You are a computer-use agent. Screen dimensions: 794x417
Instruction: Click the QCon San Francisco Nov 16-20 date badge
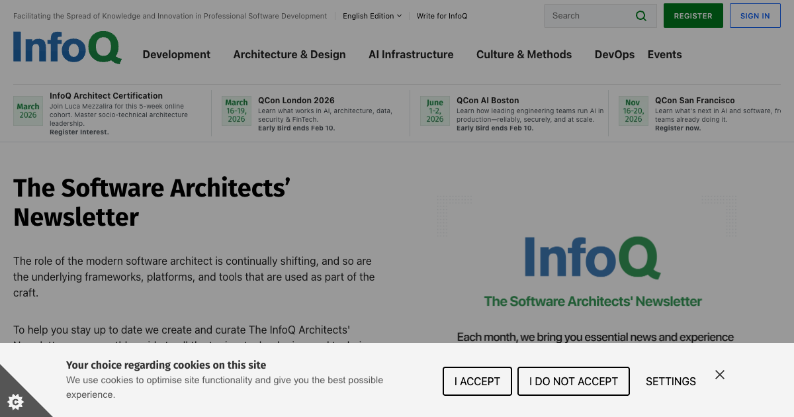tap(633, 111)
